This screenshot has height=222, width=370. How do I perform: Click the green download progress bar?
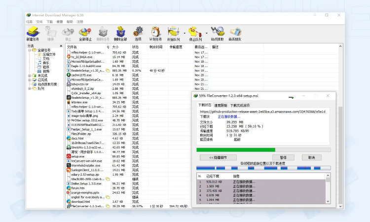click(263, 150)
